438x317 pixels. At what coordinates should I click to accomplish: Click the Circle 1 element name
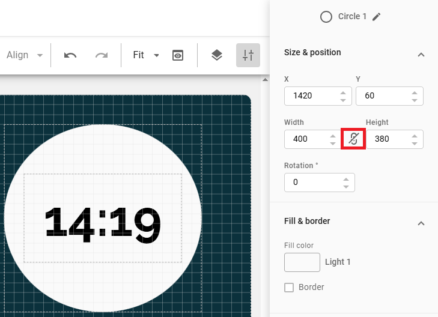352,16
